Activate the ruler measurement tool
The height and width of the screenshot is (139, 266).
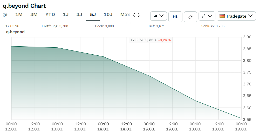click(x=190, y=17)
